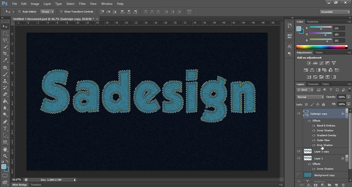Viewport: 352px width, 187px height.
Task: Click the foreground color swatch in Color panel
Action: pos(298,28)
